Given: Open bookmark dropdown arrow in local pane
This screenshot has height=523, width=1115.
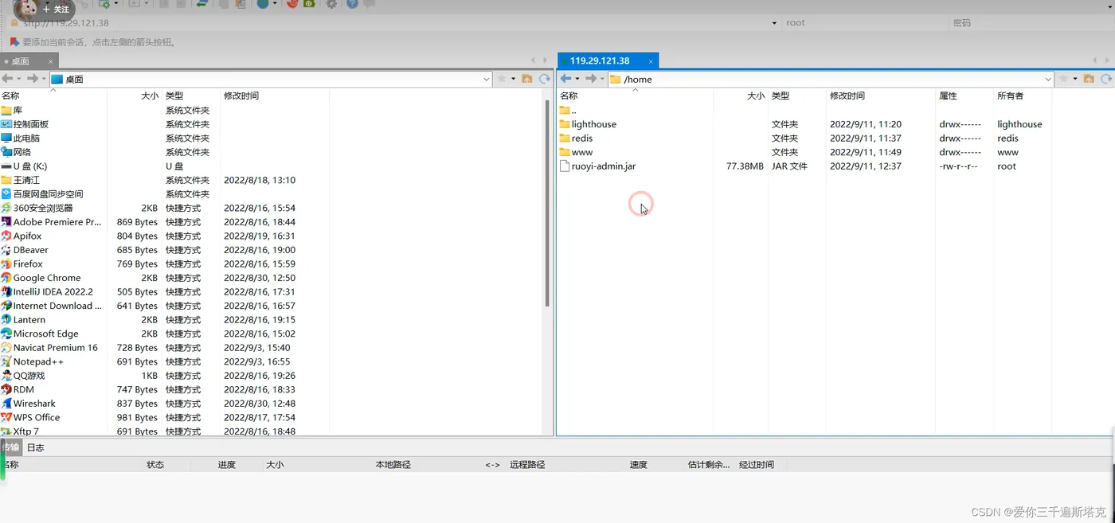Looking at the screenshot, I should pos(514,79).
